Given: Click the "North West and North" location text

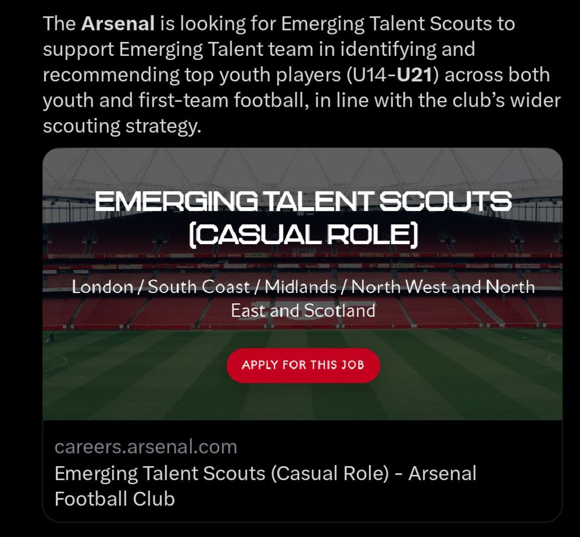Looking at the screenshot, I should pyautogui.click(x=443, y=287).
